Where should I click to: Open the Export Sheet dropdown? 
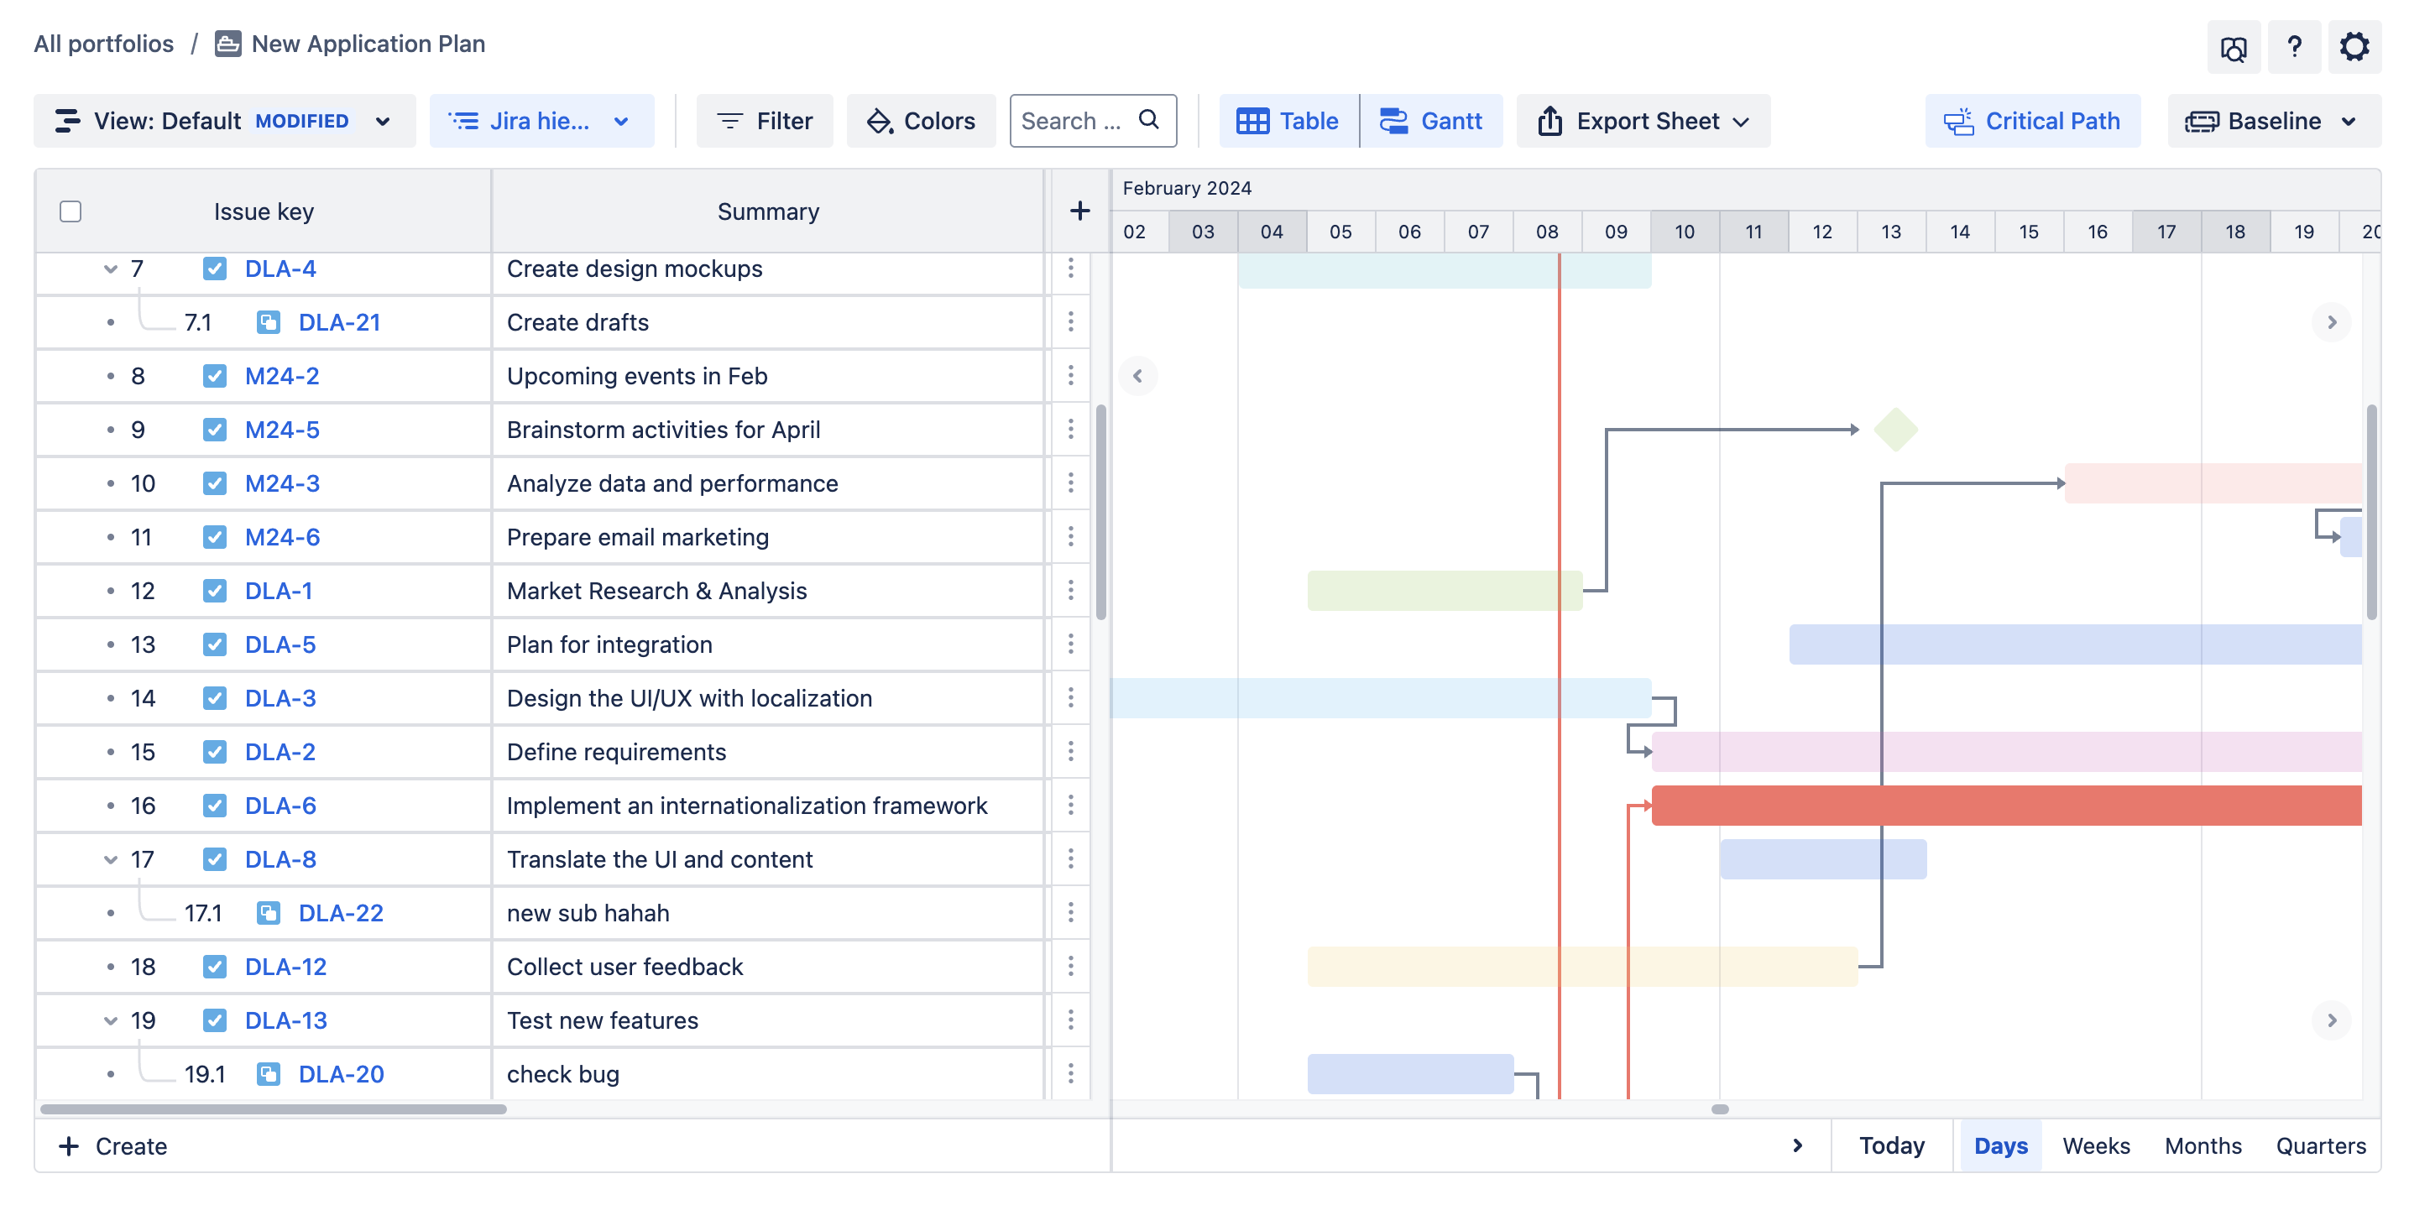[1643, 121]
